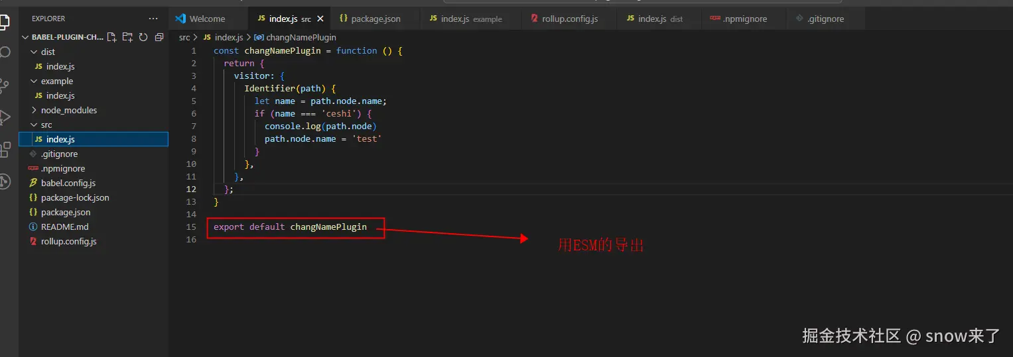The image size is (1013, 357).
Task: Click the New File icon in Explorer
Action: pyautogui.click(x=111, y=37)
